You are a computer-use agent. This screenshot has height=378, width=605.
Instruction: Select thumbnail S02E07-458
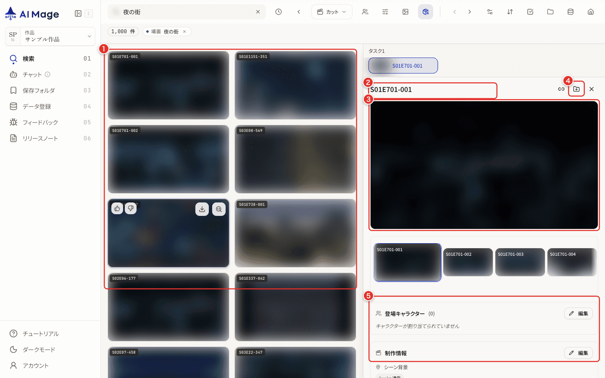click(168, 362)
